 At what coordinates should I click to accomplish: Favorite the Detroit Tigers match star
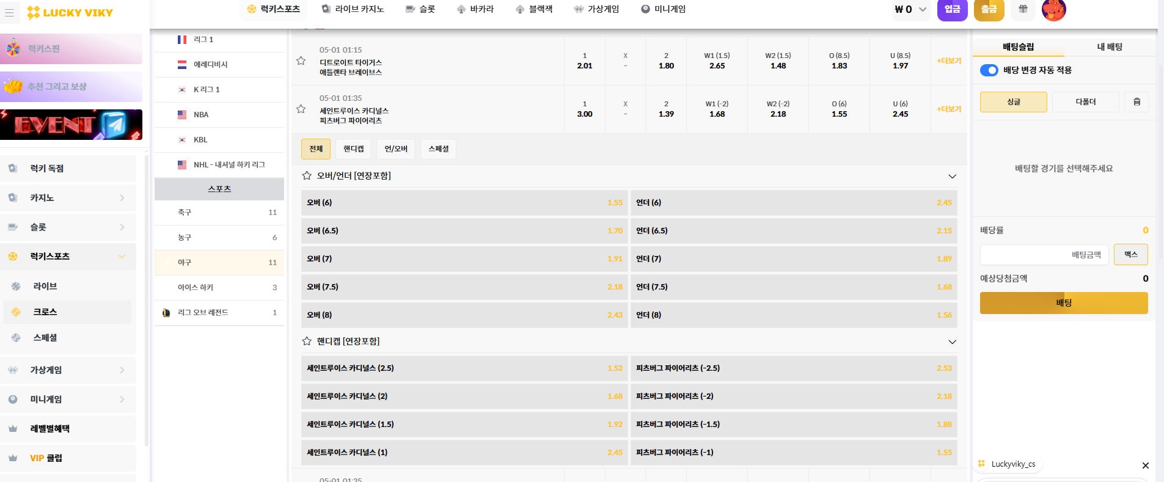[x=301, y=61]
